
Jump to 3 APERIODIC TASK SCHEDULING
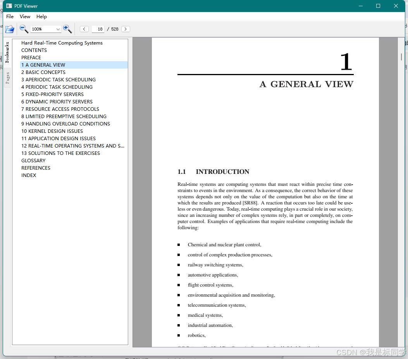tap(59, 80)
